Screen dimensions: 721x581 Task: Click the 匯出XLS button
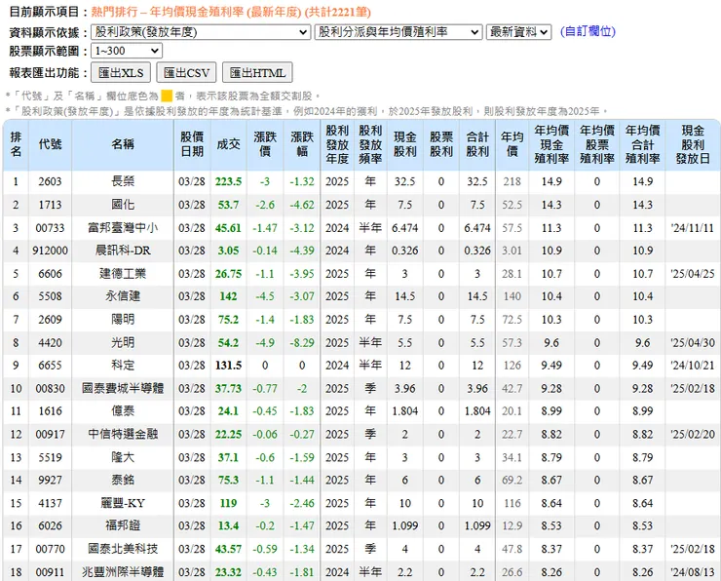pyautogui.click(x=121, y=73)
